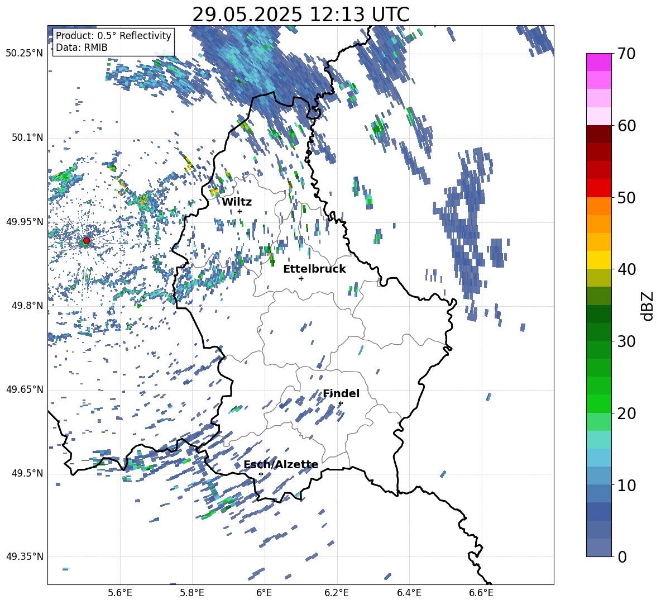Screen dimensions: 661x604
Task: Click the Wiltz location cross marker
Action: [x=240, y=211]
